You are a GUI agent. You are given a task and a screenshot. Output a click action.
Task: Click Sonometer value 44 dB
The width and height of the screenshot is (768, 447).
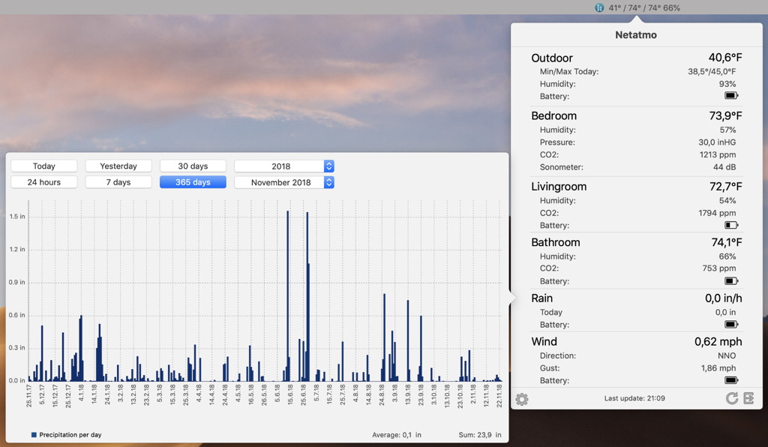[724, 167]
